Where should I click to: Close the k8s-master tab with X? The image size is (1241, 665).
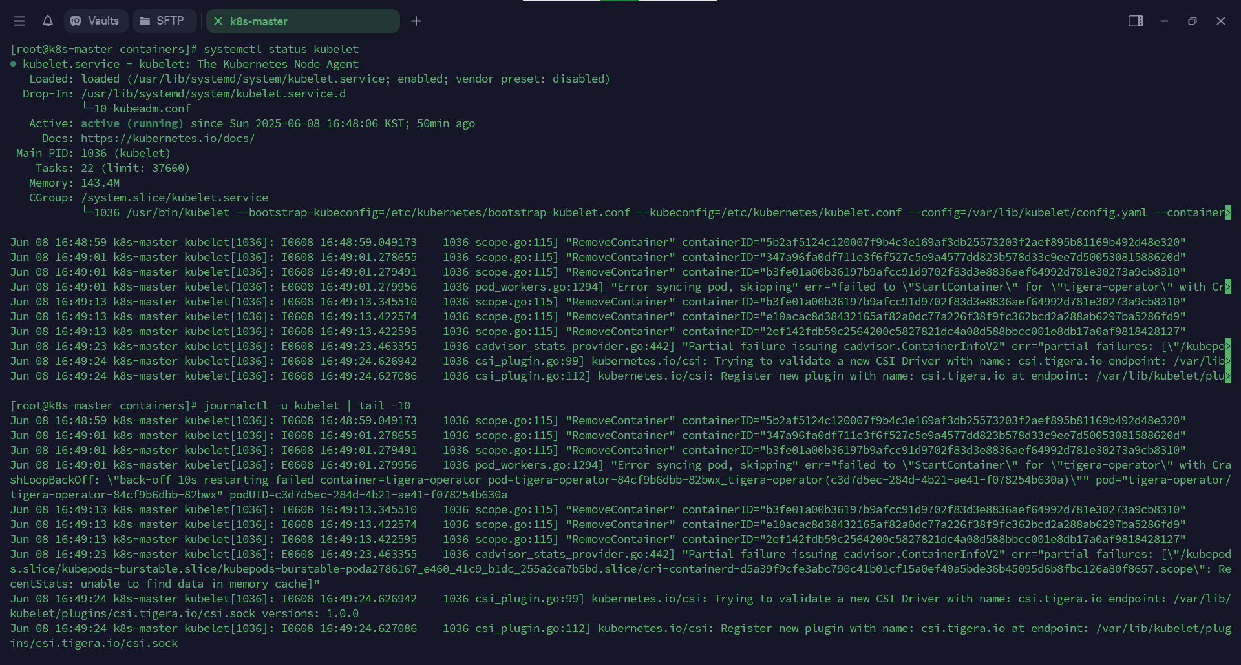(218, 21)
